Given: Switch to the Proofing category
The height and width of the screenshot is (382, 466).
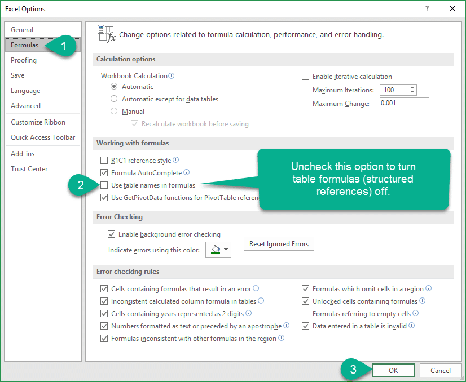Looking at the screenshot, I should (x=24, y=60).
